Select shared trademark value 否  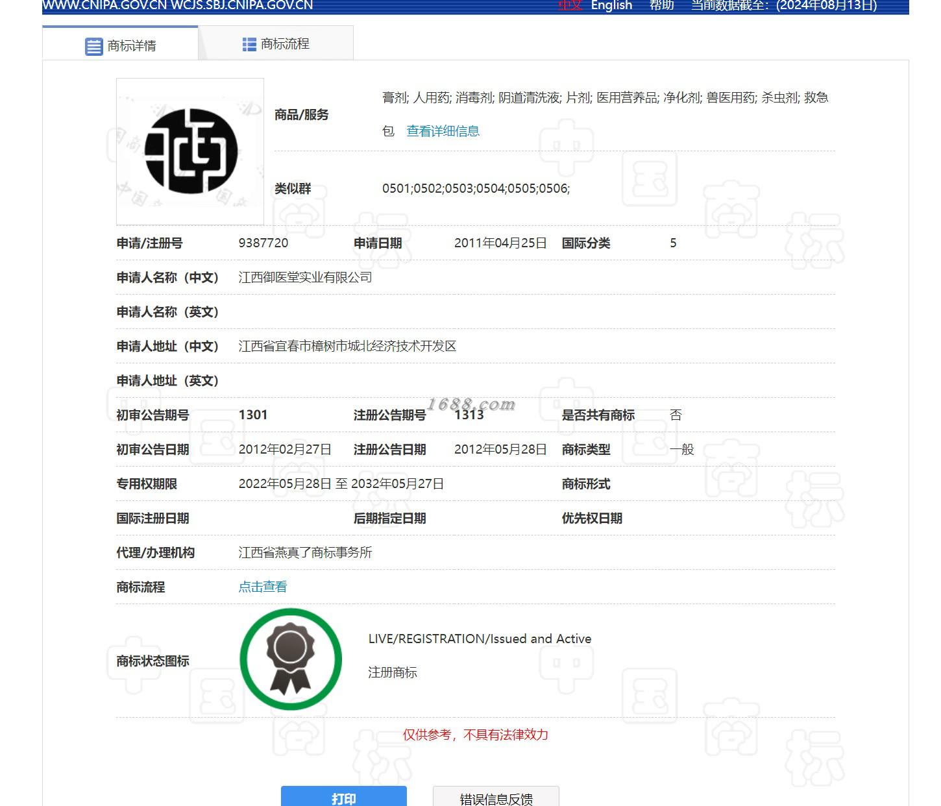(676, 415)
